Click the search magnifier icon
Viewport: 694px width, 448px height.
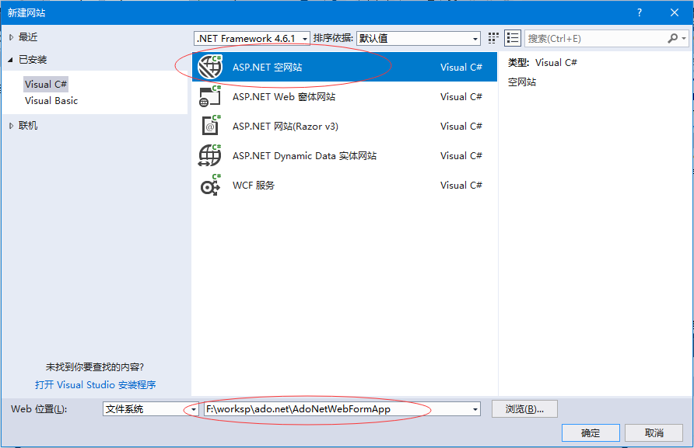pos(673,38)
